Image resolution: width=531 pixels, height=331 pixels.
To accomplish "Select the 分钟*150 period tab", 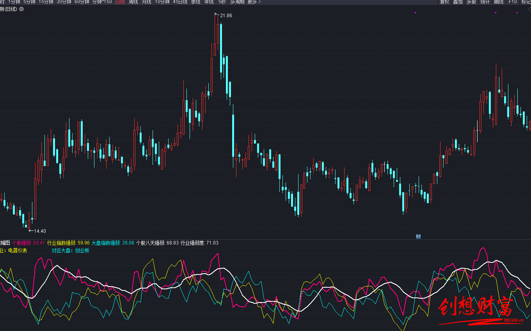I will point(102,2).
